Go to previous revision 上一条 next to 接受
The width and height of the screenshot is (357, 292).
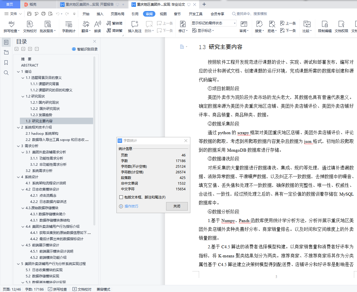click(x=288, y=23)
